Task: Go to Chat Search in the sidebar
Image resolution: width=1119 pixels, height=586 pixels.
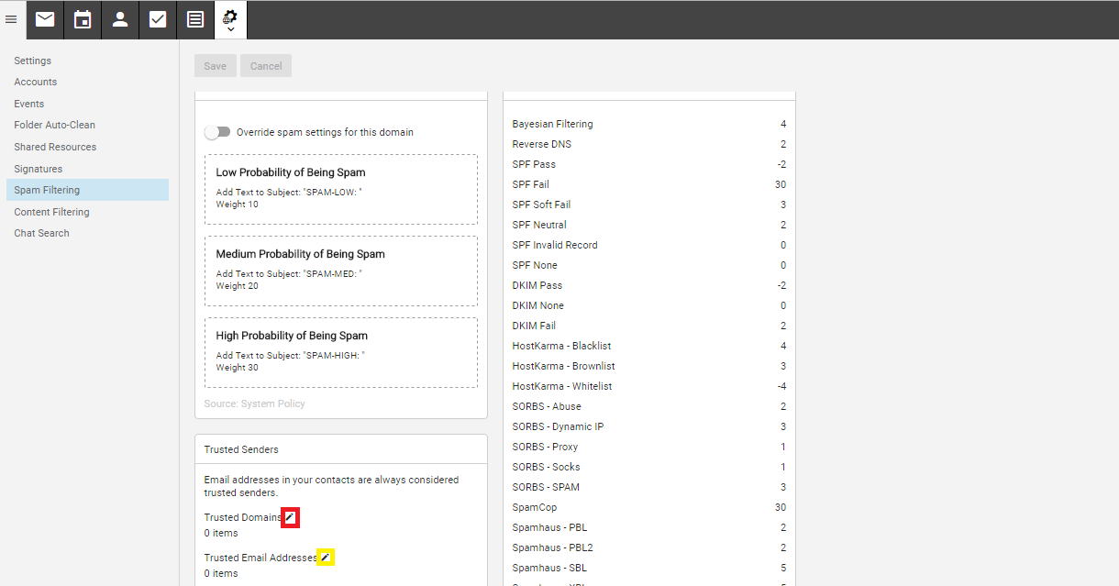Action: pos(40,232)
